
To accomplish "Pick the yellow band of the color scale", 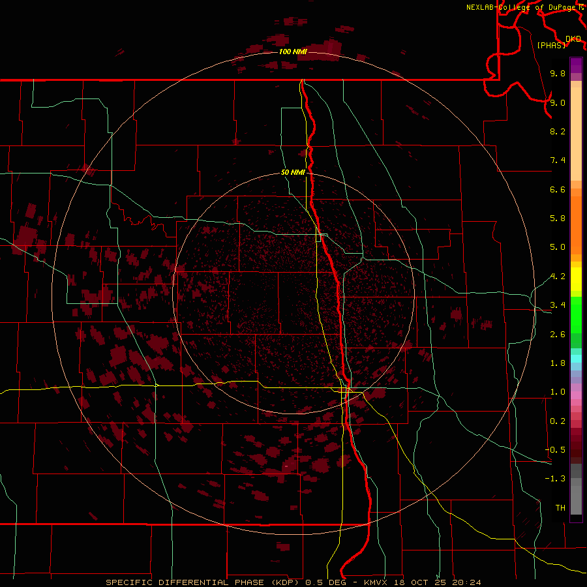I will point(576,279).
